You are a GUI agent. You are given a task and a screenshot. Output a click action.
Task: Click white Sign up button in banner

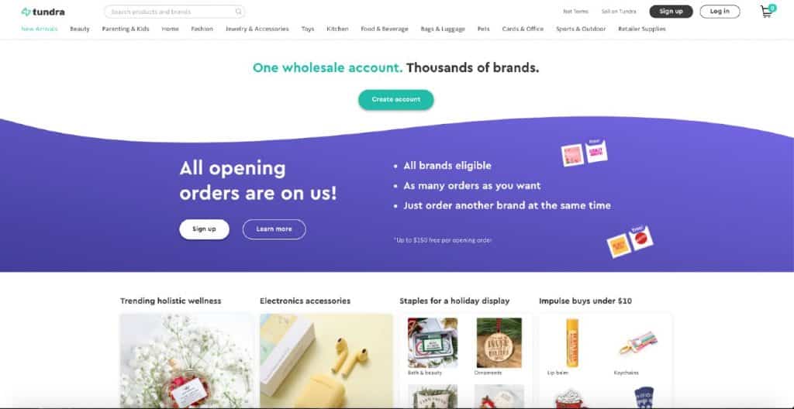click(204, 229)
